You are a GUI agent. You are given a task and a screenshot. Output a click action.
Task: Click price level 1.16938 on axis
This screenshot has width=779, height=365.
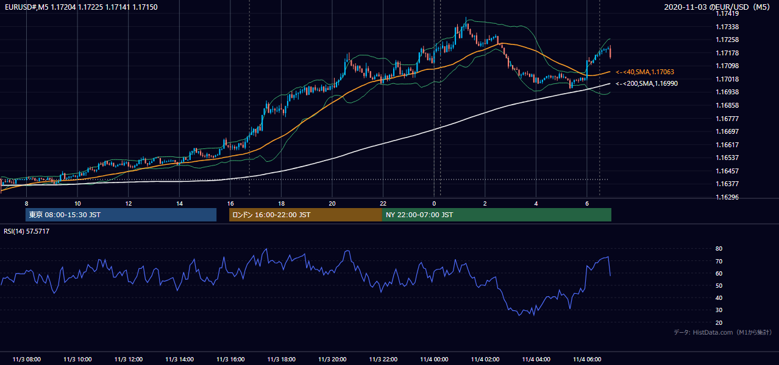(727, 92)
